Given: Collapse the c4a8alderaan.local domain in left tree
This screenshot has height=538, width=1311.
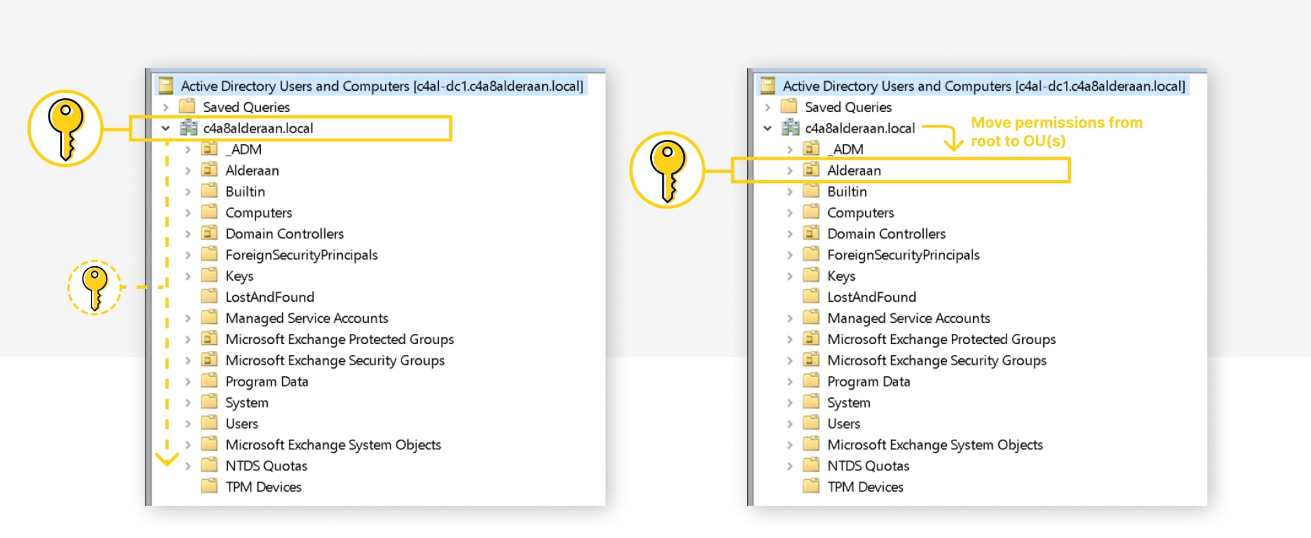Looking at the screenshot, I should 165,128.
